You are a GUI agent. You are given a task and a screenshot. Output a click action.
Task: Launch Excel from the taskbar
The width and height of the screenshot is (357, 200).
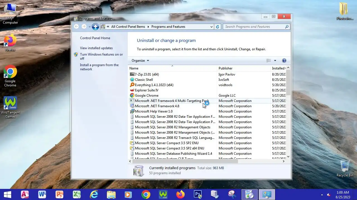point(77,194)
